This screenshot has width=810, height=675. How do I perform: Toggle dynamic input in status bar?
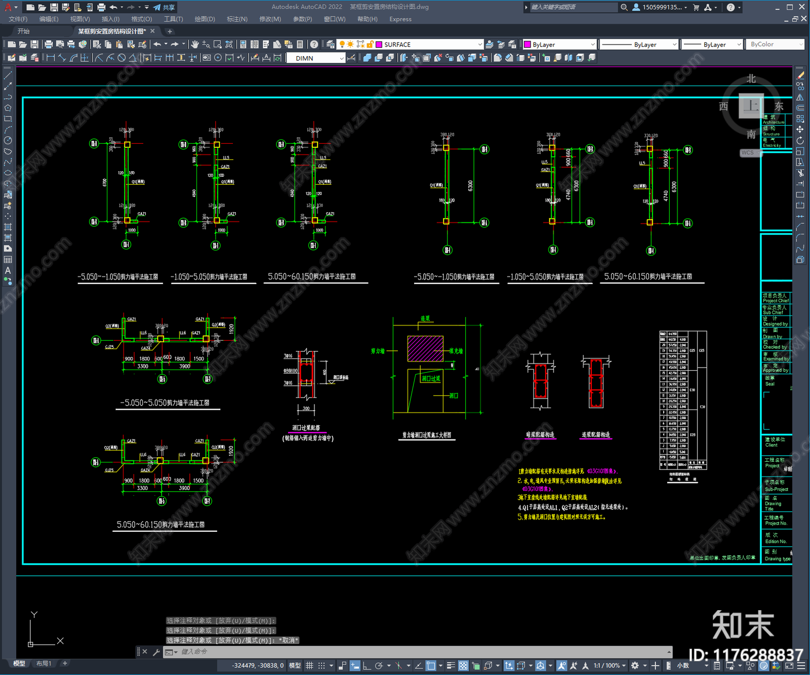pos(355,665)
